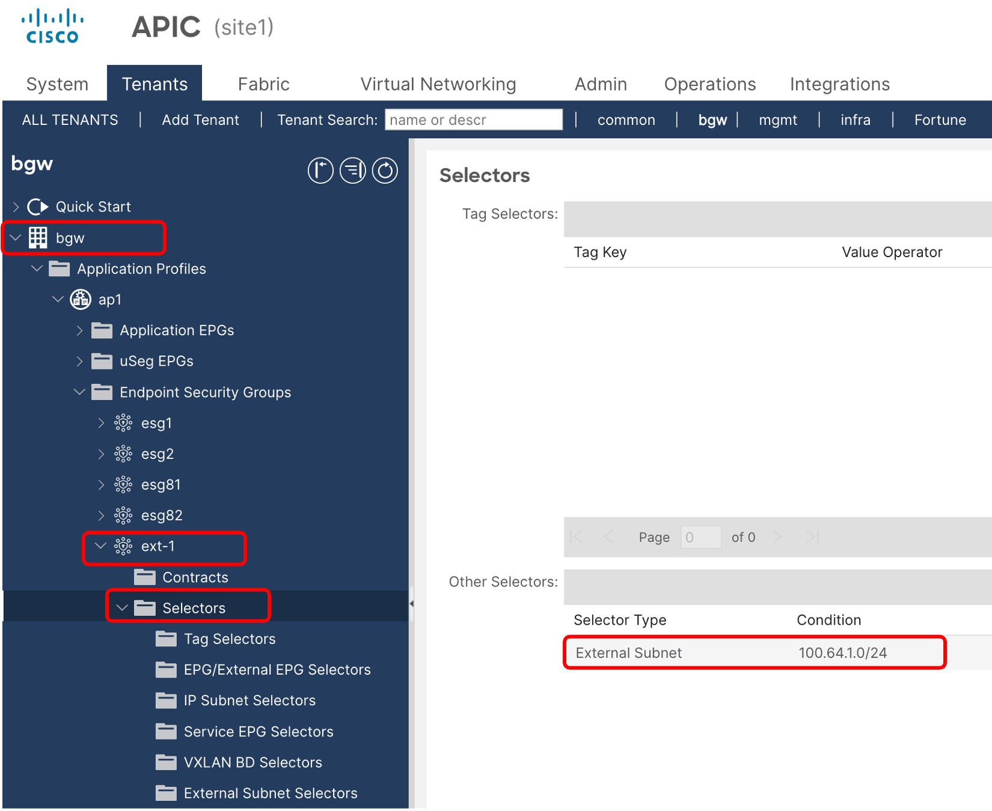Click the Value Operator column header
This screenshot has height=811, width=992.
click(892, 252)
